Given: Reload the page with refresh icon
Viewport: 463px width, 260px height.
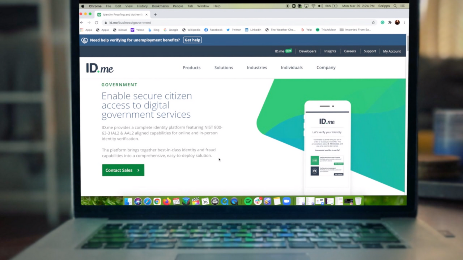Looking at the screenshot, I should 96,22.
